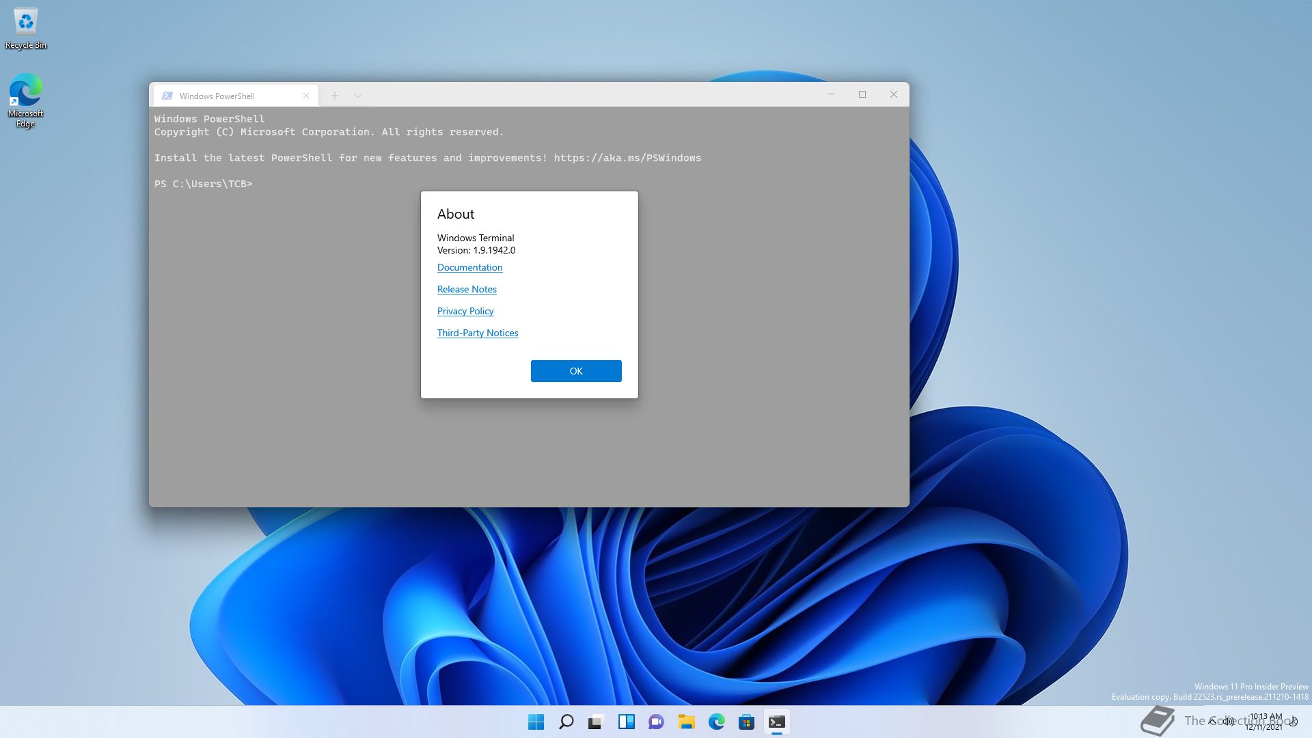This screenshot has width=1312, height=738.
Task: Switch to the Windows PowerShell tab
Action: tap(236, 96)
